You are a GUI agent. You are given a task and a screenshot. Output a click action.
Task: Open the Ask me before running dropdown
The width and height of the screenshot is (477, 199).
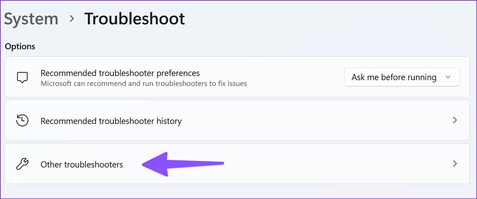pos(402,77)
